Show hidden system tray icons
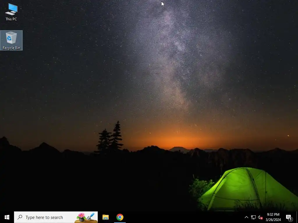Viewport: 298px width, 223px height. coord(246,217)
